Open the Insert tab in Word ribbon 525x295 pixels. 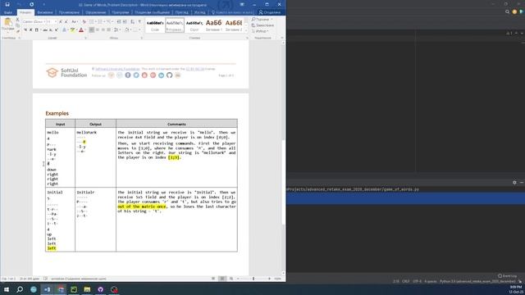pyautogui.click(x=45, y=12)
